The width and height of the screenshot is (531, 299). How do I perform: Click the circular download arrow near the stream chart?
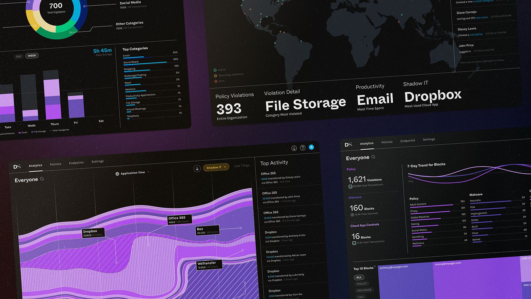(x=197, y=168)
